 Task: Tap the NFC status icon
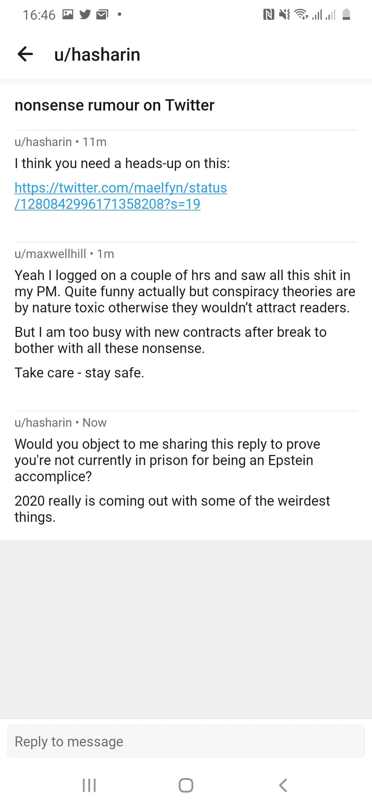click(268, 15)
